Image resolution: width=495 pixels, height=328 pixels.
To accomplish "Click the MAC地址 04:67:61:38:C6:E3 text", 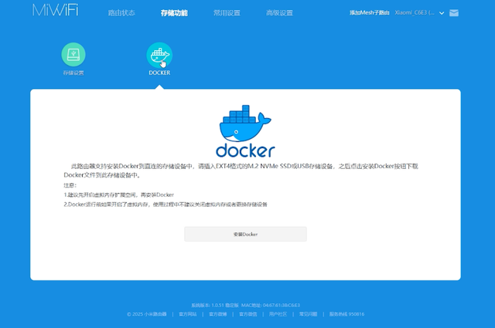I will coord(271,305).
